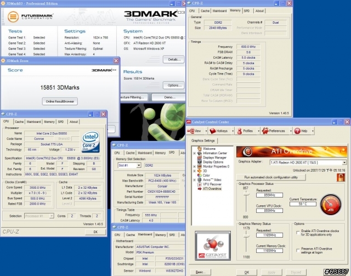Switch to About tab in CPU-Z CPU window
The width and height of the screenshot is (351, 276).
[73, 122]
